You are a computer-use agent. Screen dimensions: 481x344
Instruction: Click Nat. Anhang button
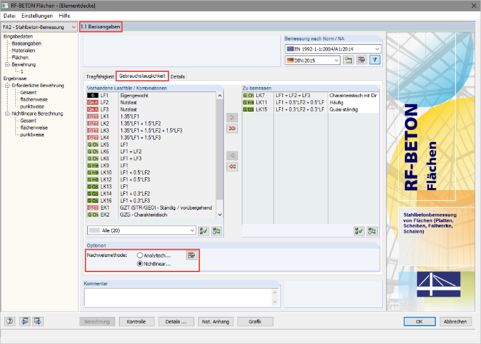coord(215,322)
